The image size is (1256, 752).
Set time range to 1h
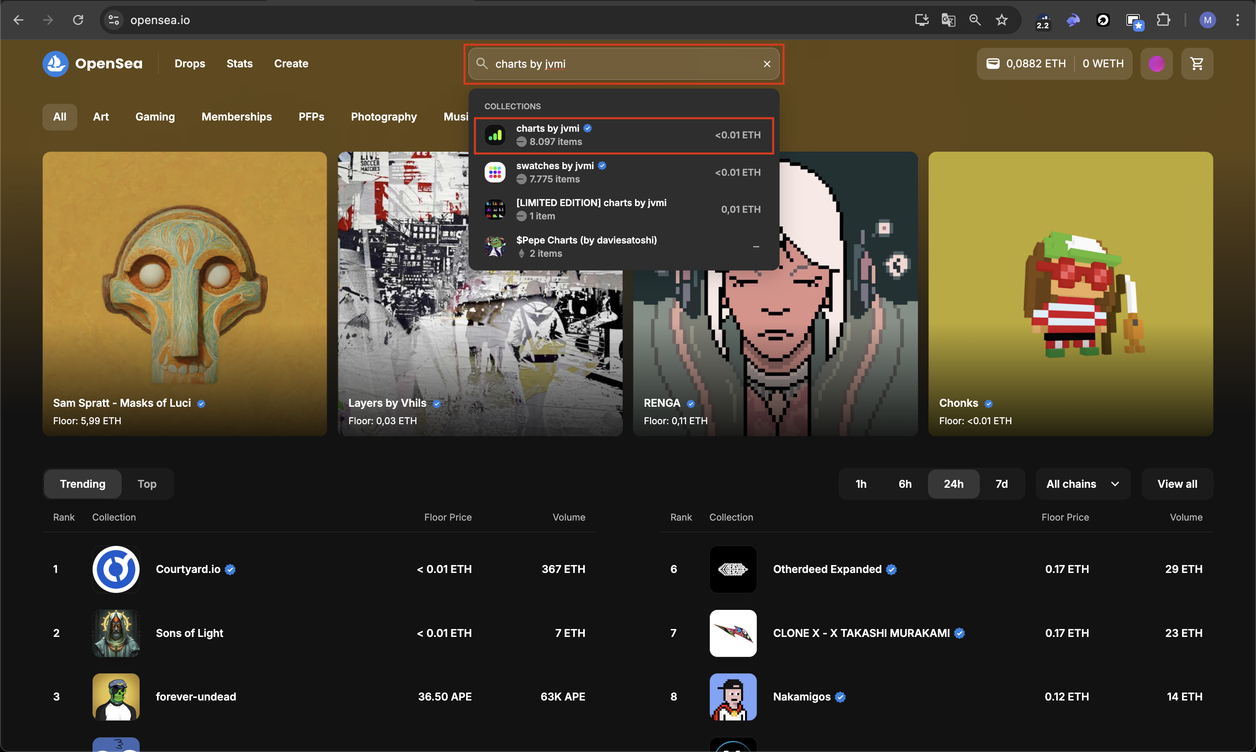coord(861,484)
